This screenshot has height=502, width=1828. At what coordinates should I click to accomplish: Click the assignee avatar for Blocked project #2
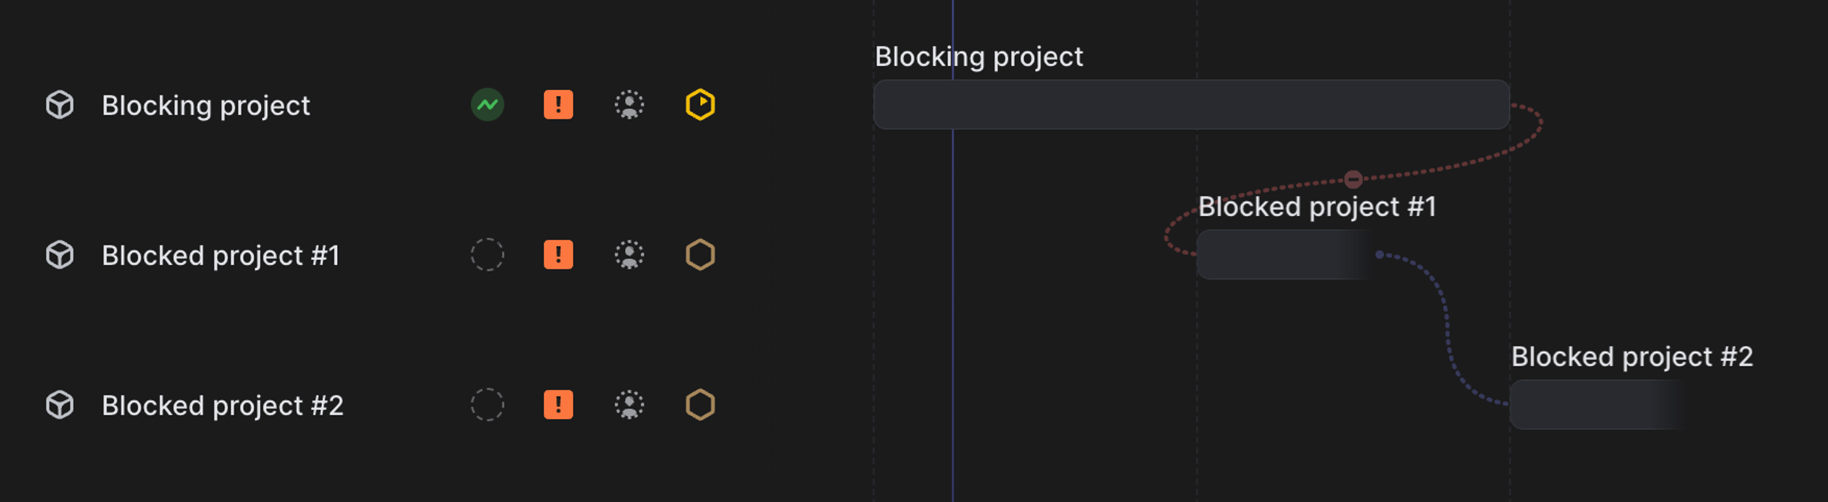[x=629, y=404]
